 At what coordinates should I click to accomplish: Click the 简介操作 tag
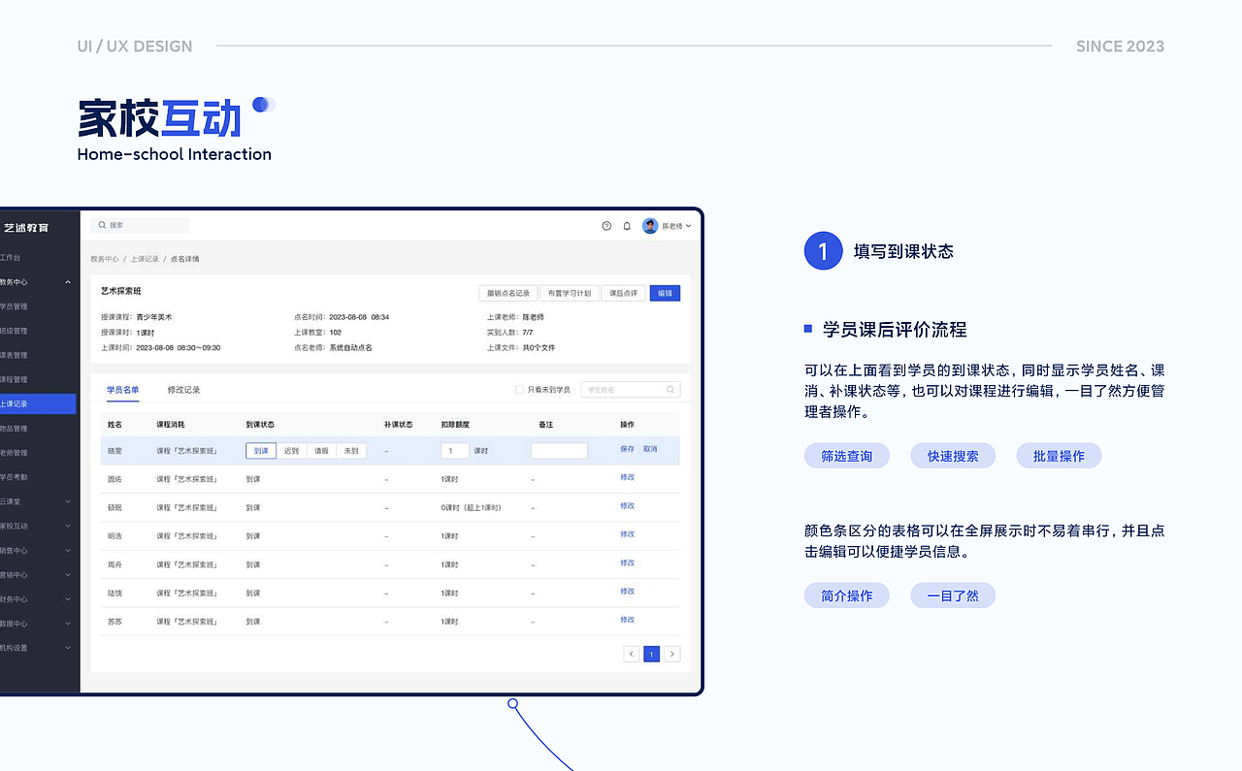click(847, 595)
